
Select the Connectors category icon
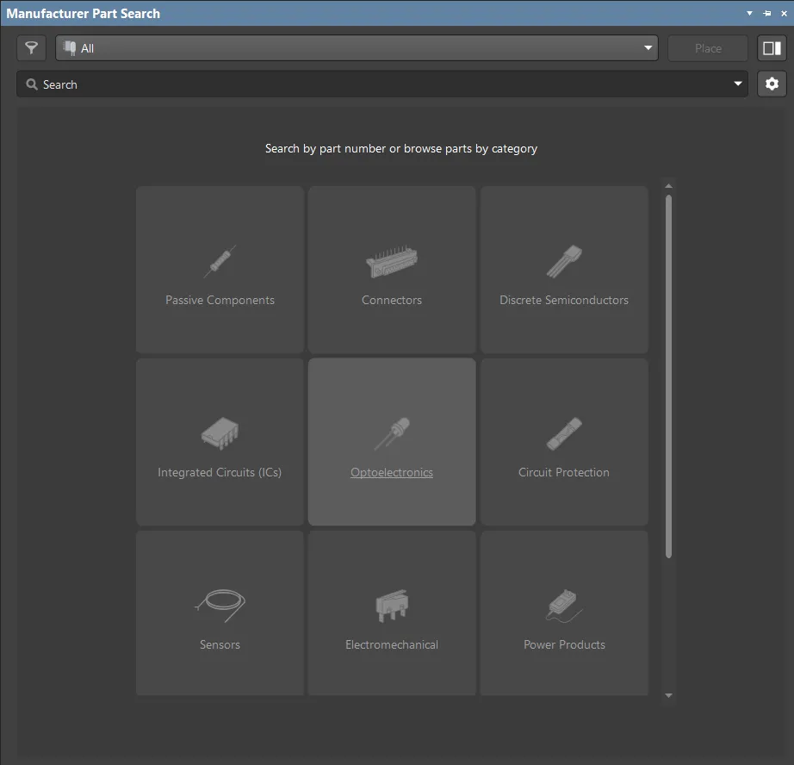click(392, 258)
